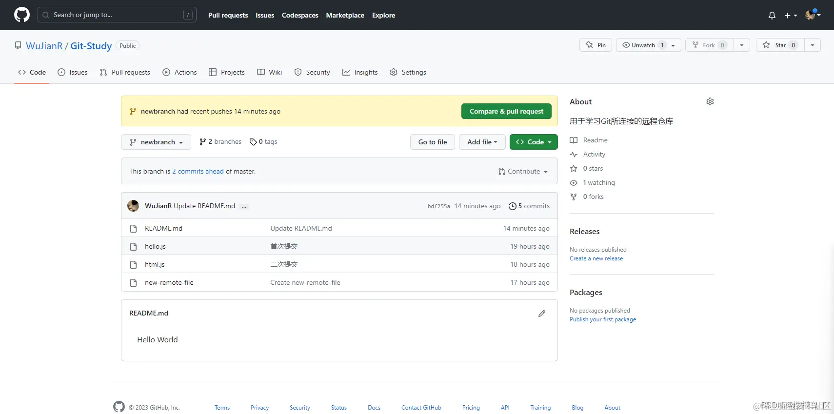Open the WuJianR owner link
The width and height of the screenshot is (834, 414).
[44, 46]
